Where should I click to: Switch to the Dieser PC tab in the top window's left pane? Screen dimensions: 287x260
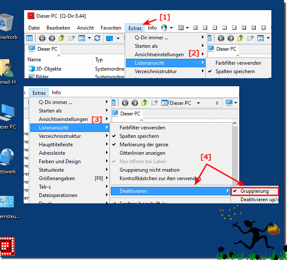pos(43,49)
